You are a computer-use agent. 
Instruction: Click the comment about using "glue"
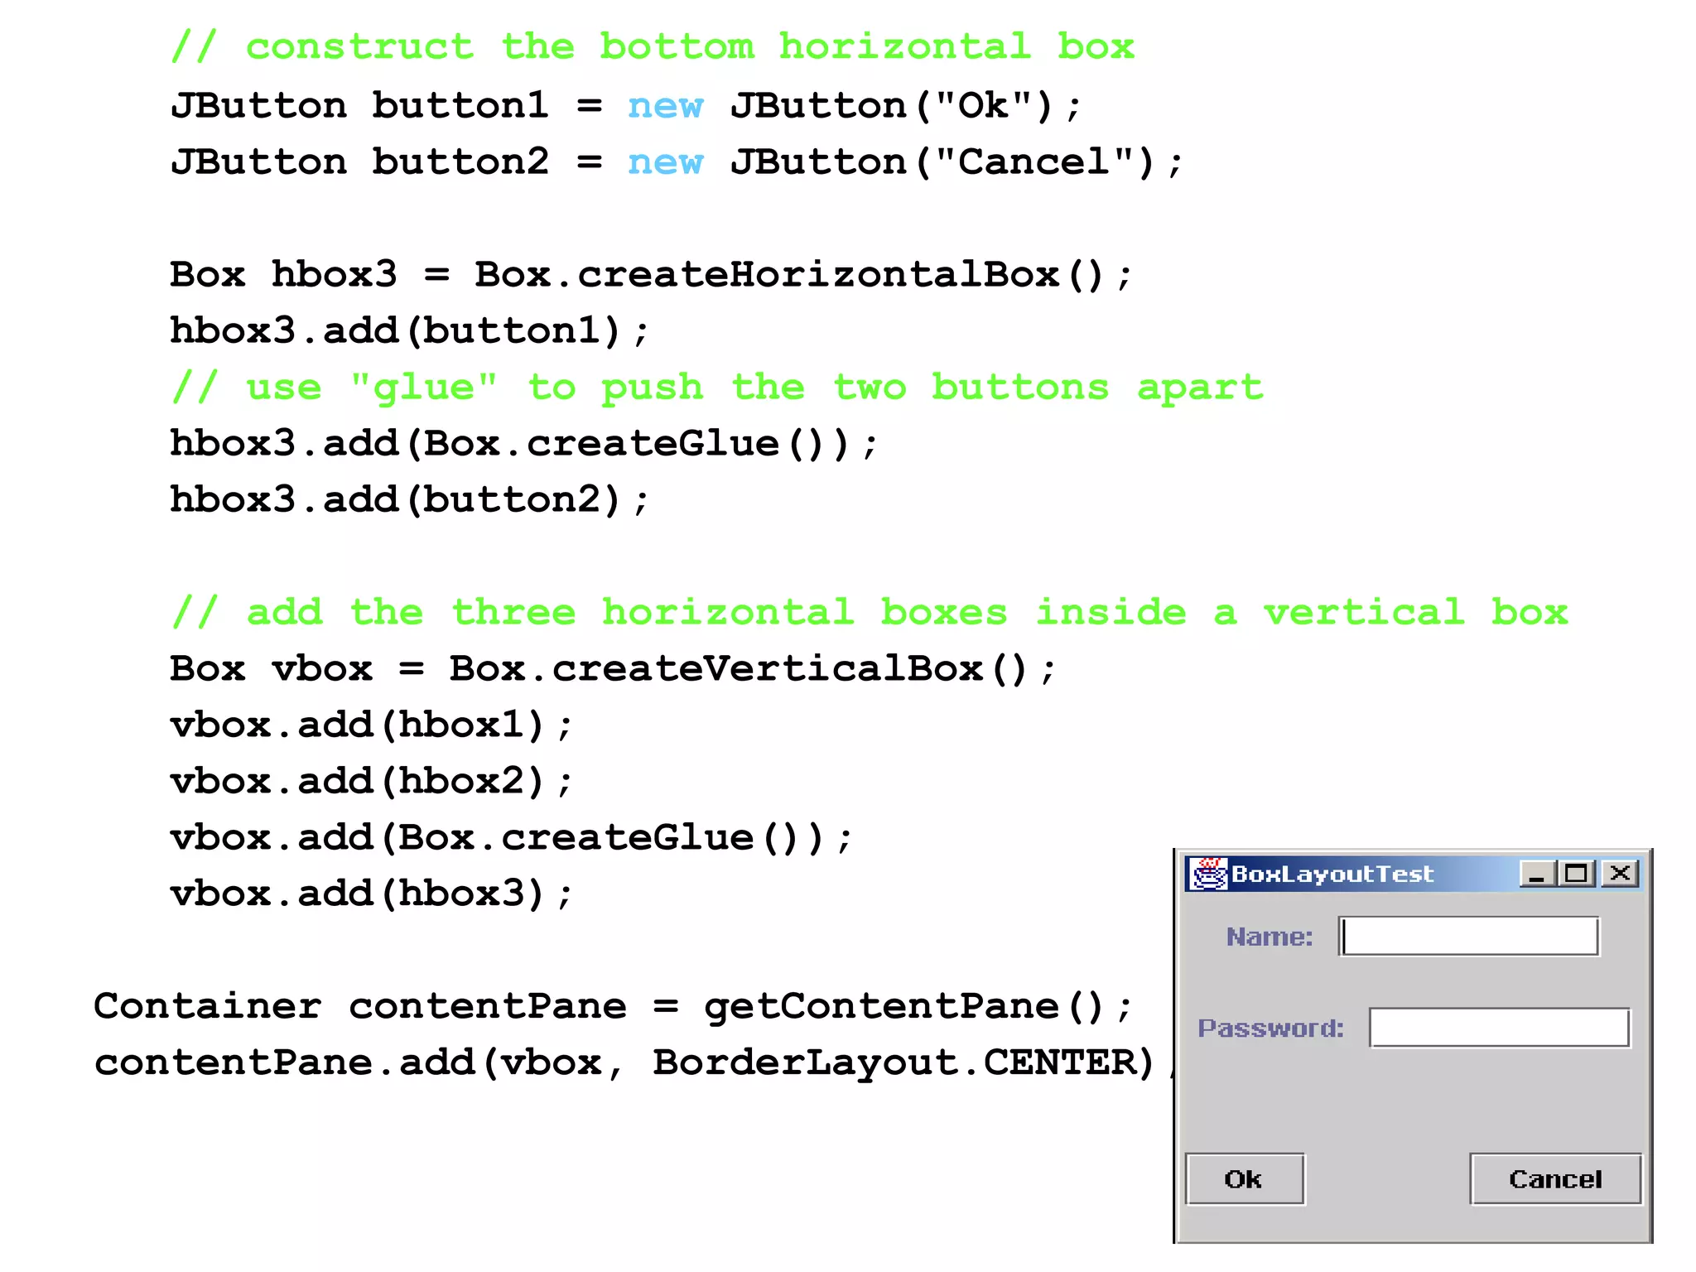(717, 388)
